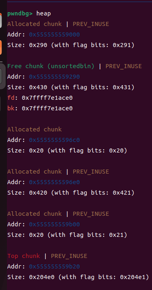
Task: Click the red Top chunk label
Action: [23, 256]
